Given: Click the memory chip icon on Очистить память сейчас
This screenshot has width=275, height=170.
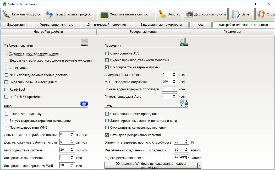Looking at the screenshot, I should (104, 14).
